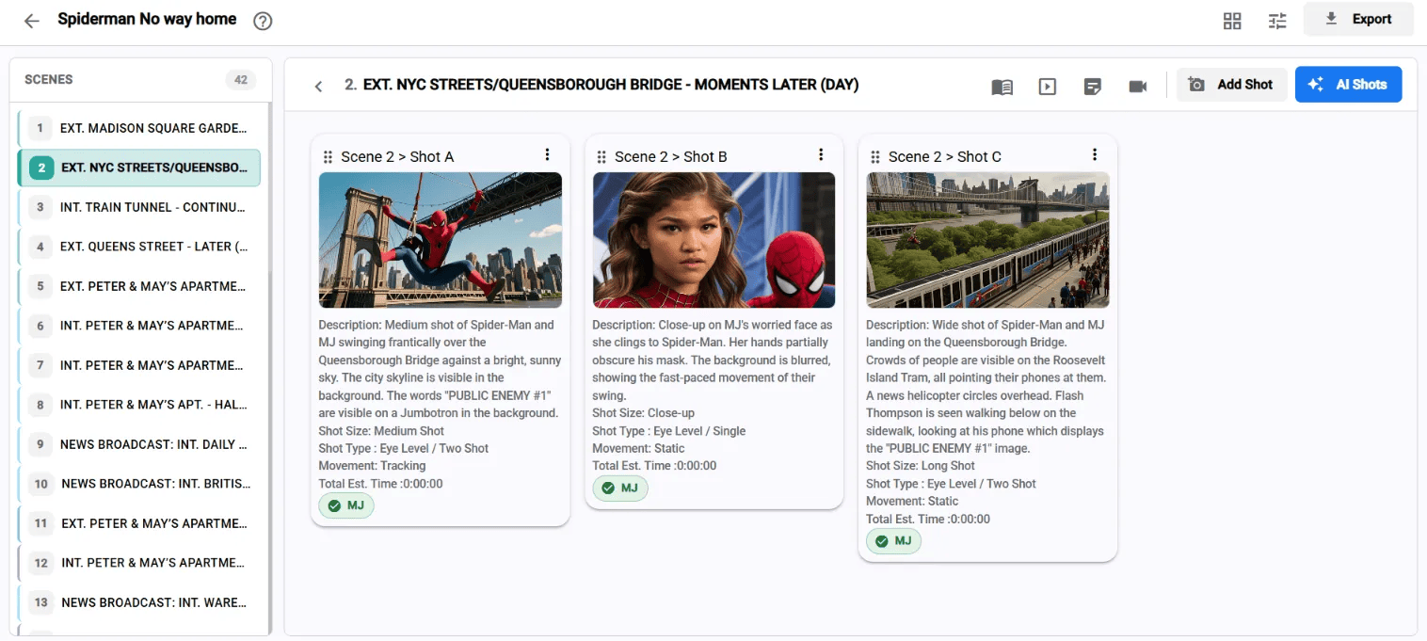Grab the Shot C drag handle

click(x=875, y=157)
